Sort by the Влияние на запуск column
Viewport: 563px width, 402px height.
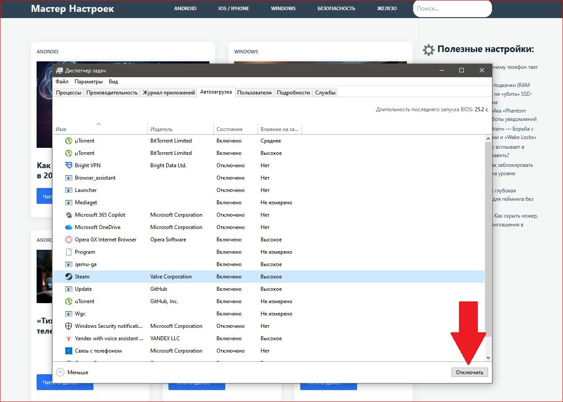pyautogui.click(x=280, y=129)
